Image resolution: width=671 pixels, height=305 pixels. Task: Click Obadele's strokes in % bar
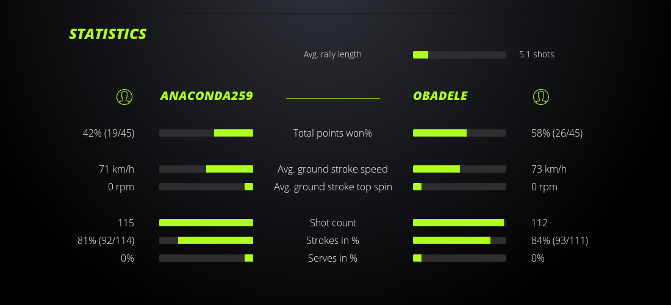(459, 240)
